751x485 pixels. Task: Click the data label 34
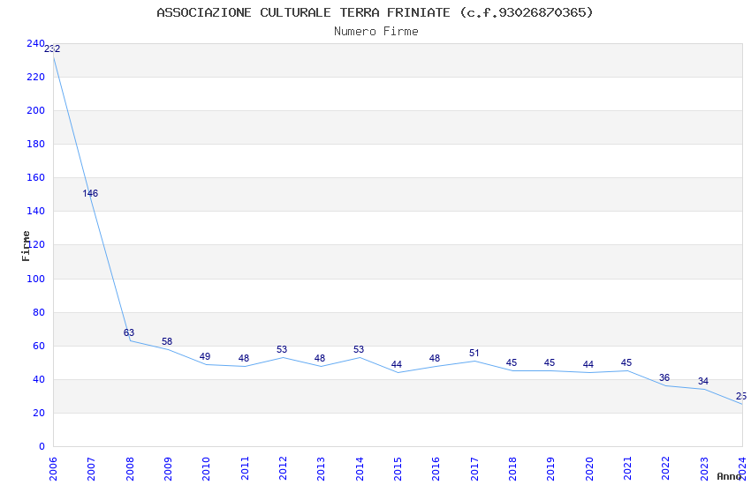tap(703, 381)
